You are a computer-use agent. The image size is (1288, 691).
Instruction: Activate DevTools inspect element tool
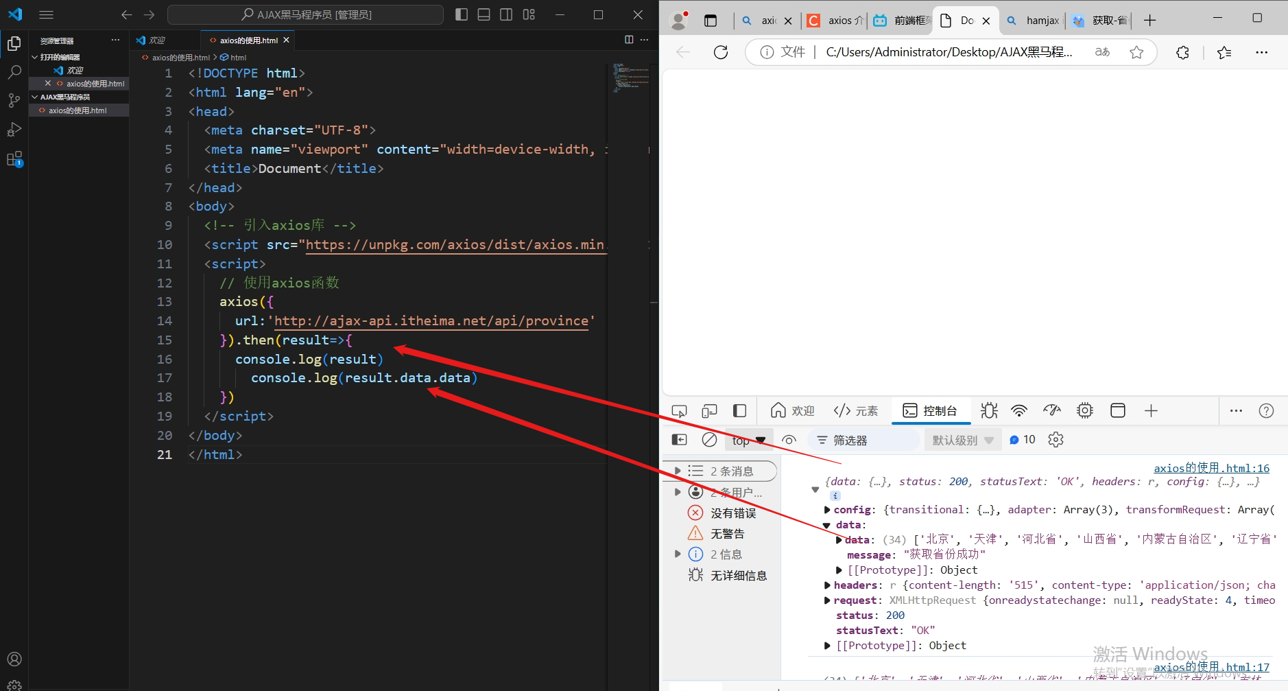pyautogui.click(x=679, y=411)
